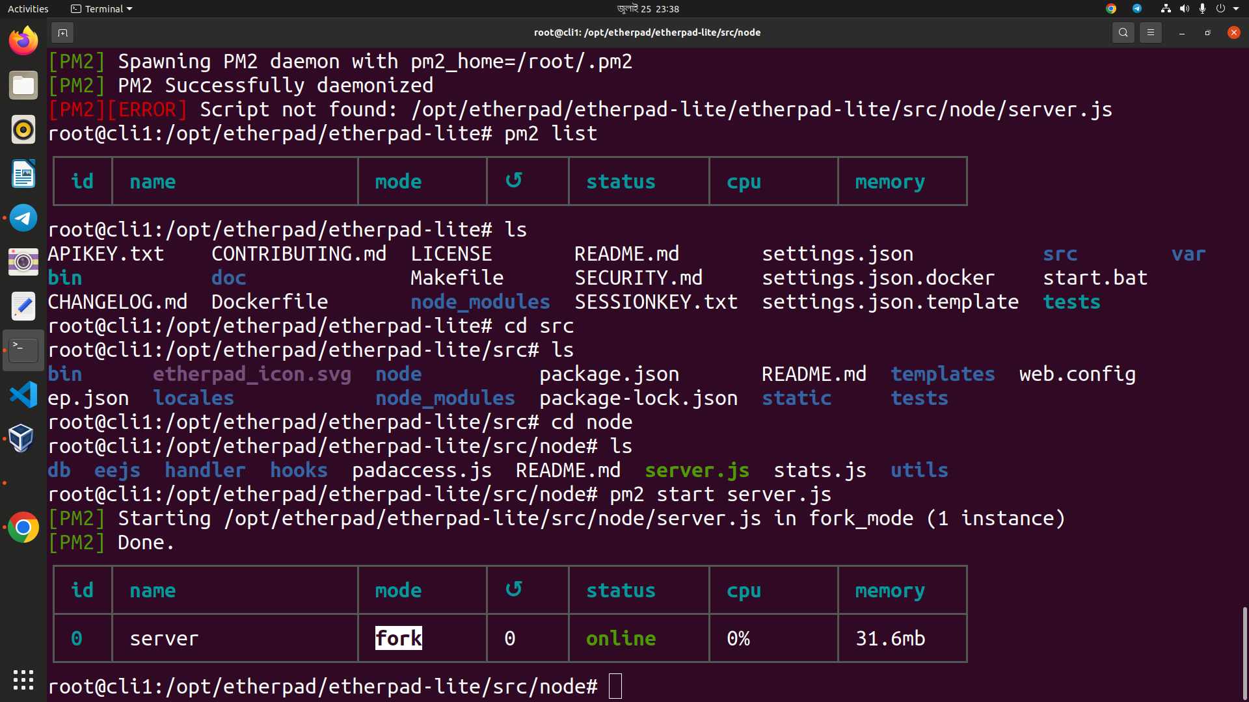This screenshot has height=702, width=1249.
Task: Click 'SESSIONKEY.txt' in the listing
Action: [x=656, y=302]
